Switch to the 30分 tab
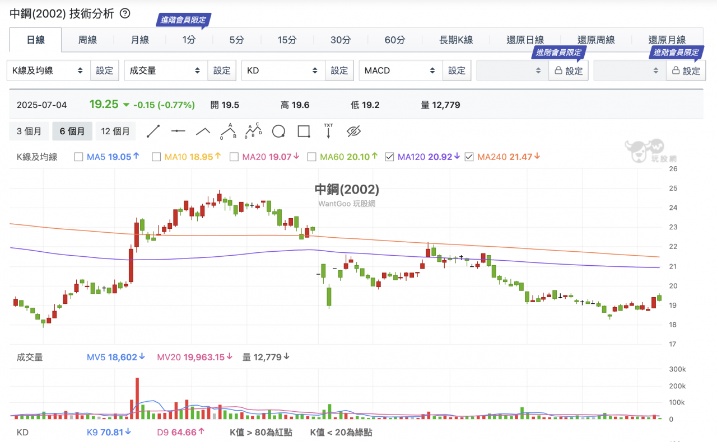Screen dimensions: 717x442 point(341,40)
